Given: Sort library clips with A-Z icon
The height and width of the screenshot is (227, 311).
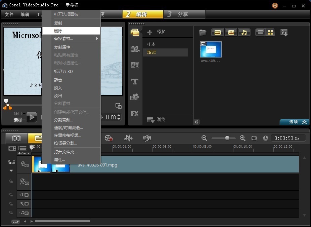Looking at the screenshot, I should pos(284,33).
